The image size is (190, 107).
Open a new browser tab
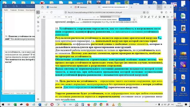131,7
